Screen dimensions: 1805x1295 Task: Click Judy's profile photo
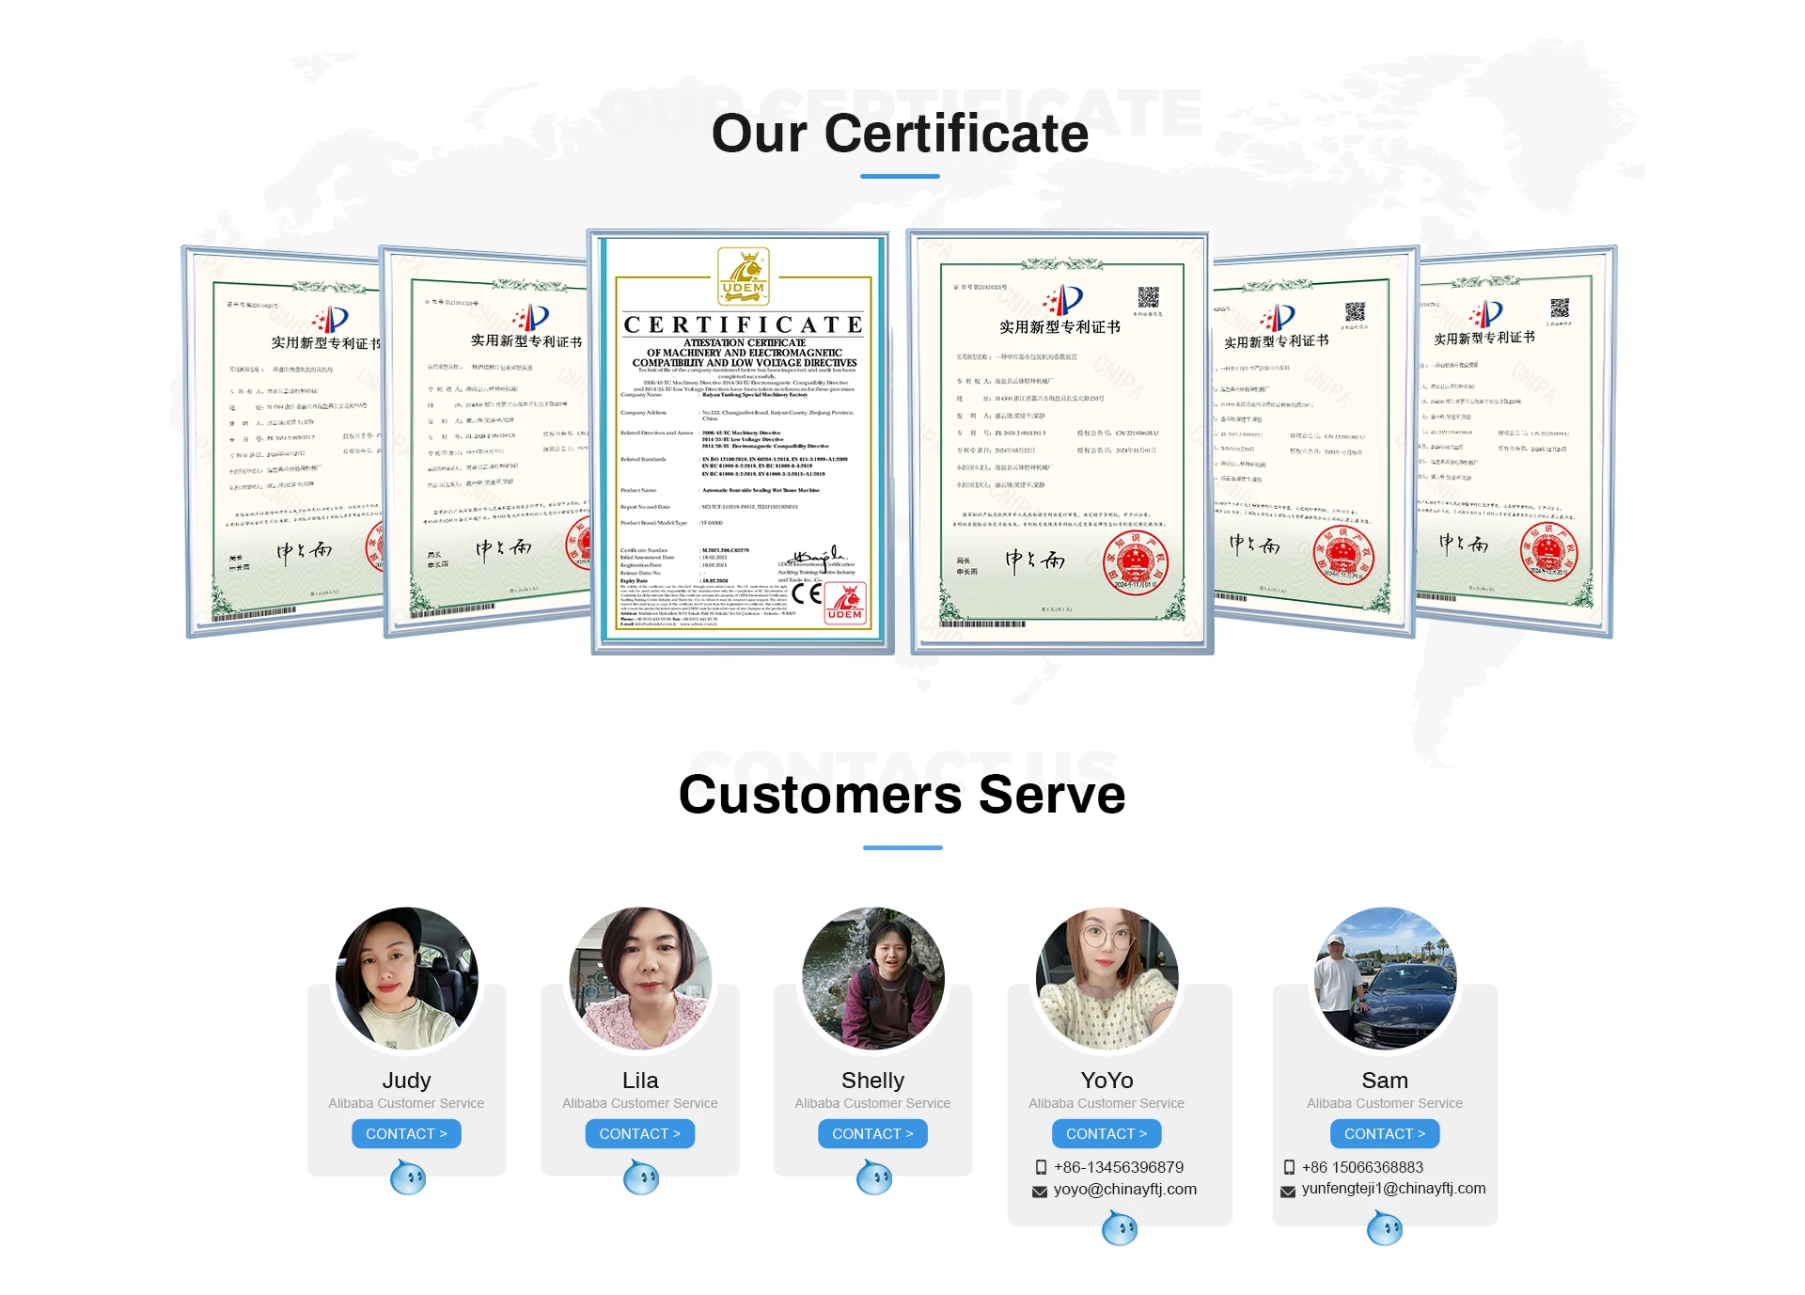pos(407,977)
